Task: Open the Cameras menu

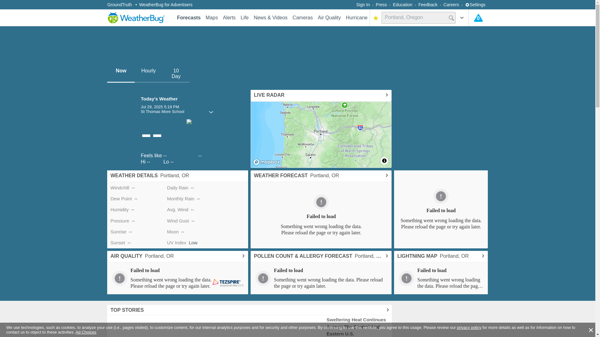Action: [x=302, y=18]
